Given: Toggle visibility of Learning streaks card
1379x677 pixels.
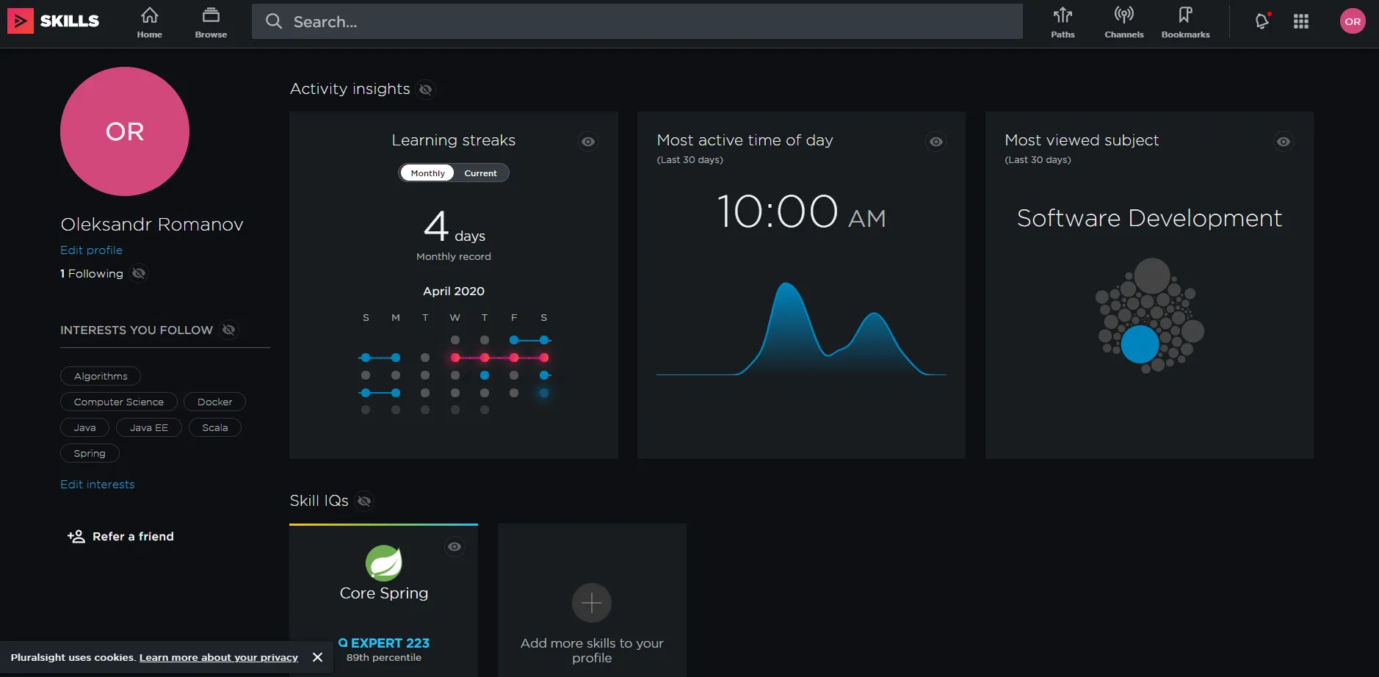Looking at the screenshot, I should (x=588, y=142).
